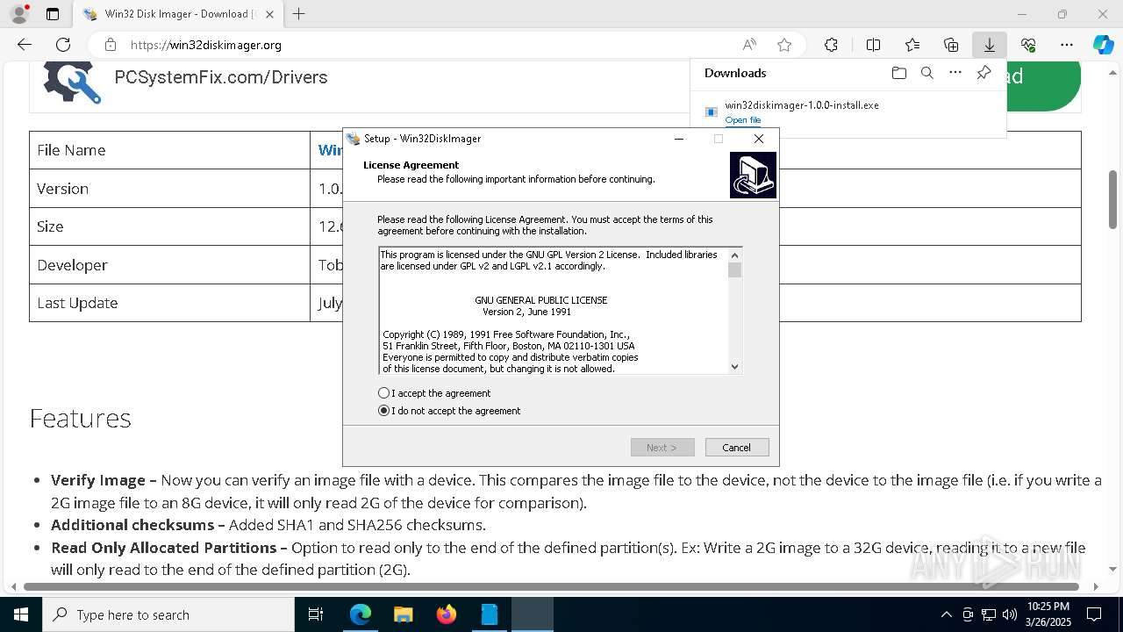Open the Windows Start menu
This screenshot has height=632, width=1123.
[20, 614]
